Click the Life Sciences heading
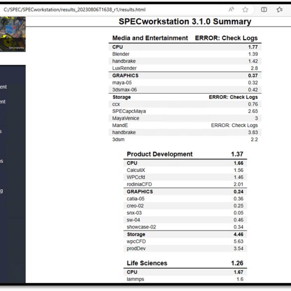291x291 pixels. 147,263
